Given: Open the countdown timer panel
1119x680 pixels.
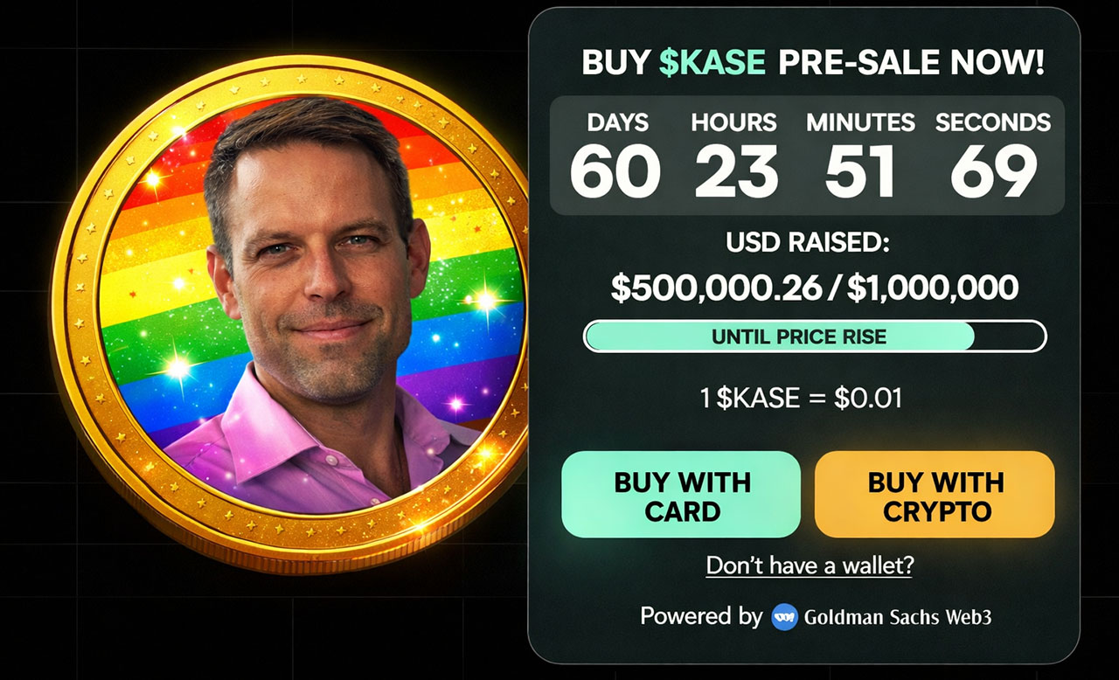Looking at the screenshot, I should point(809,153).
